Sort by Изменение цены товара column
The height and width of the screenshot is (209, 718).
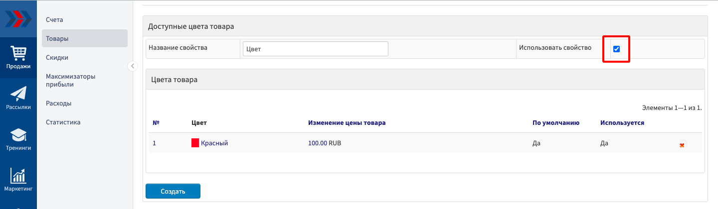pyautogui.click(x=347, y=122)
